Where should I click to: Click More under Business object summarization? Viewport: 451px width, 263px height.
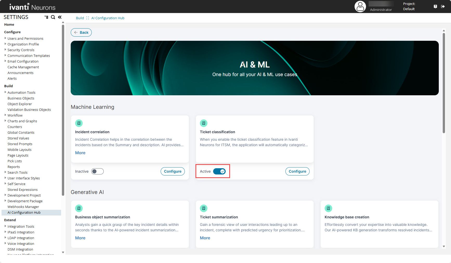coord(80,238)
